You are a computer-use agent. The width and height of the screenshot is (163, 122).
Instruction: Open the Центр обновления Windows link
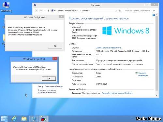coord(50,87)
